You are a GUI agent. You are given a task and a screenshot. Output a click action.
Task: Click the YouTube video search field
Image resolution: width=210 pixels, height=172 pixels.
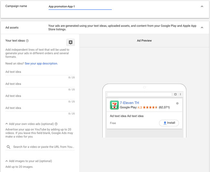point(44,147)
